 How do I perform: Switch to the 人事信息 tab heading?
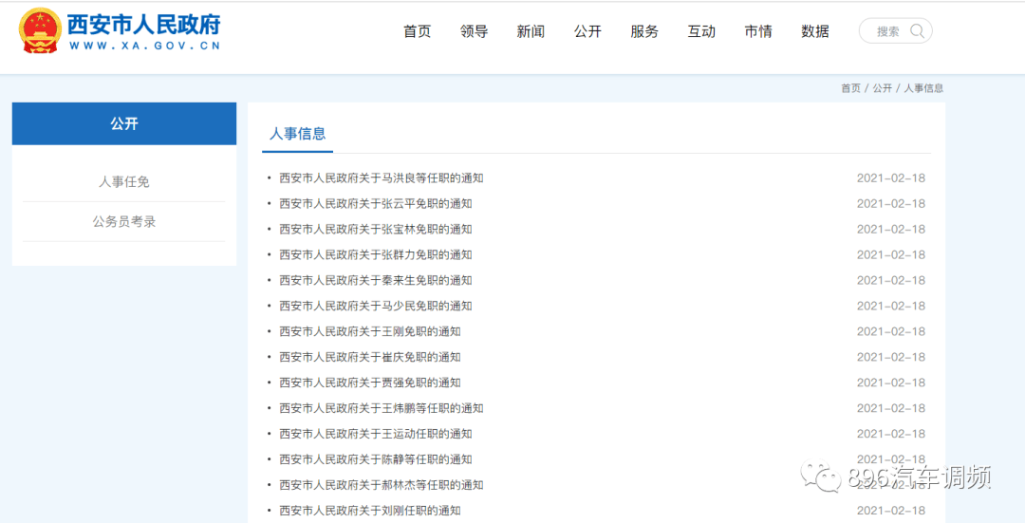[297, 134]
